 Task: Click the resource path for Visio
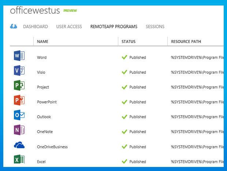pos(197,72)
